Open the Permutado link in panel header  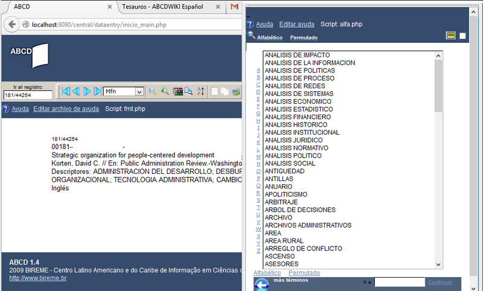304,37
